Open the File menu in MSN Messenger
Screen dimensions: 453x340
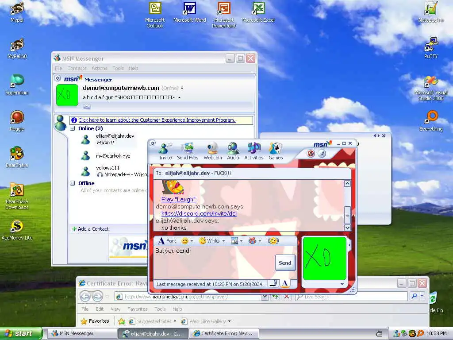(x=58, y=68)
